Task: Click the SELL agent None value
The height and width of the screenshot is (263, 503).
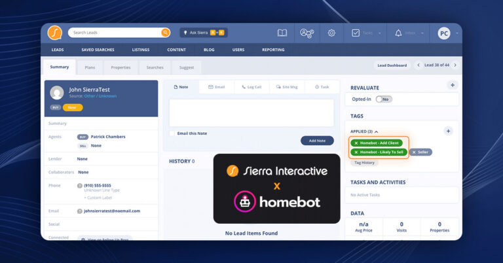Action: point(96,146)
